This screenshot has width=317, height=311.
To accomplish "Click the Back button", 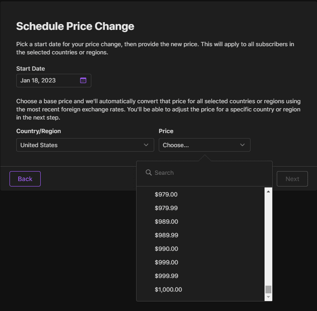I will tap(25, 179).
